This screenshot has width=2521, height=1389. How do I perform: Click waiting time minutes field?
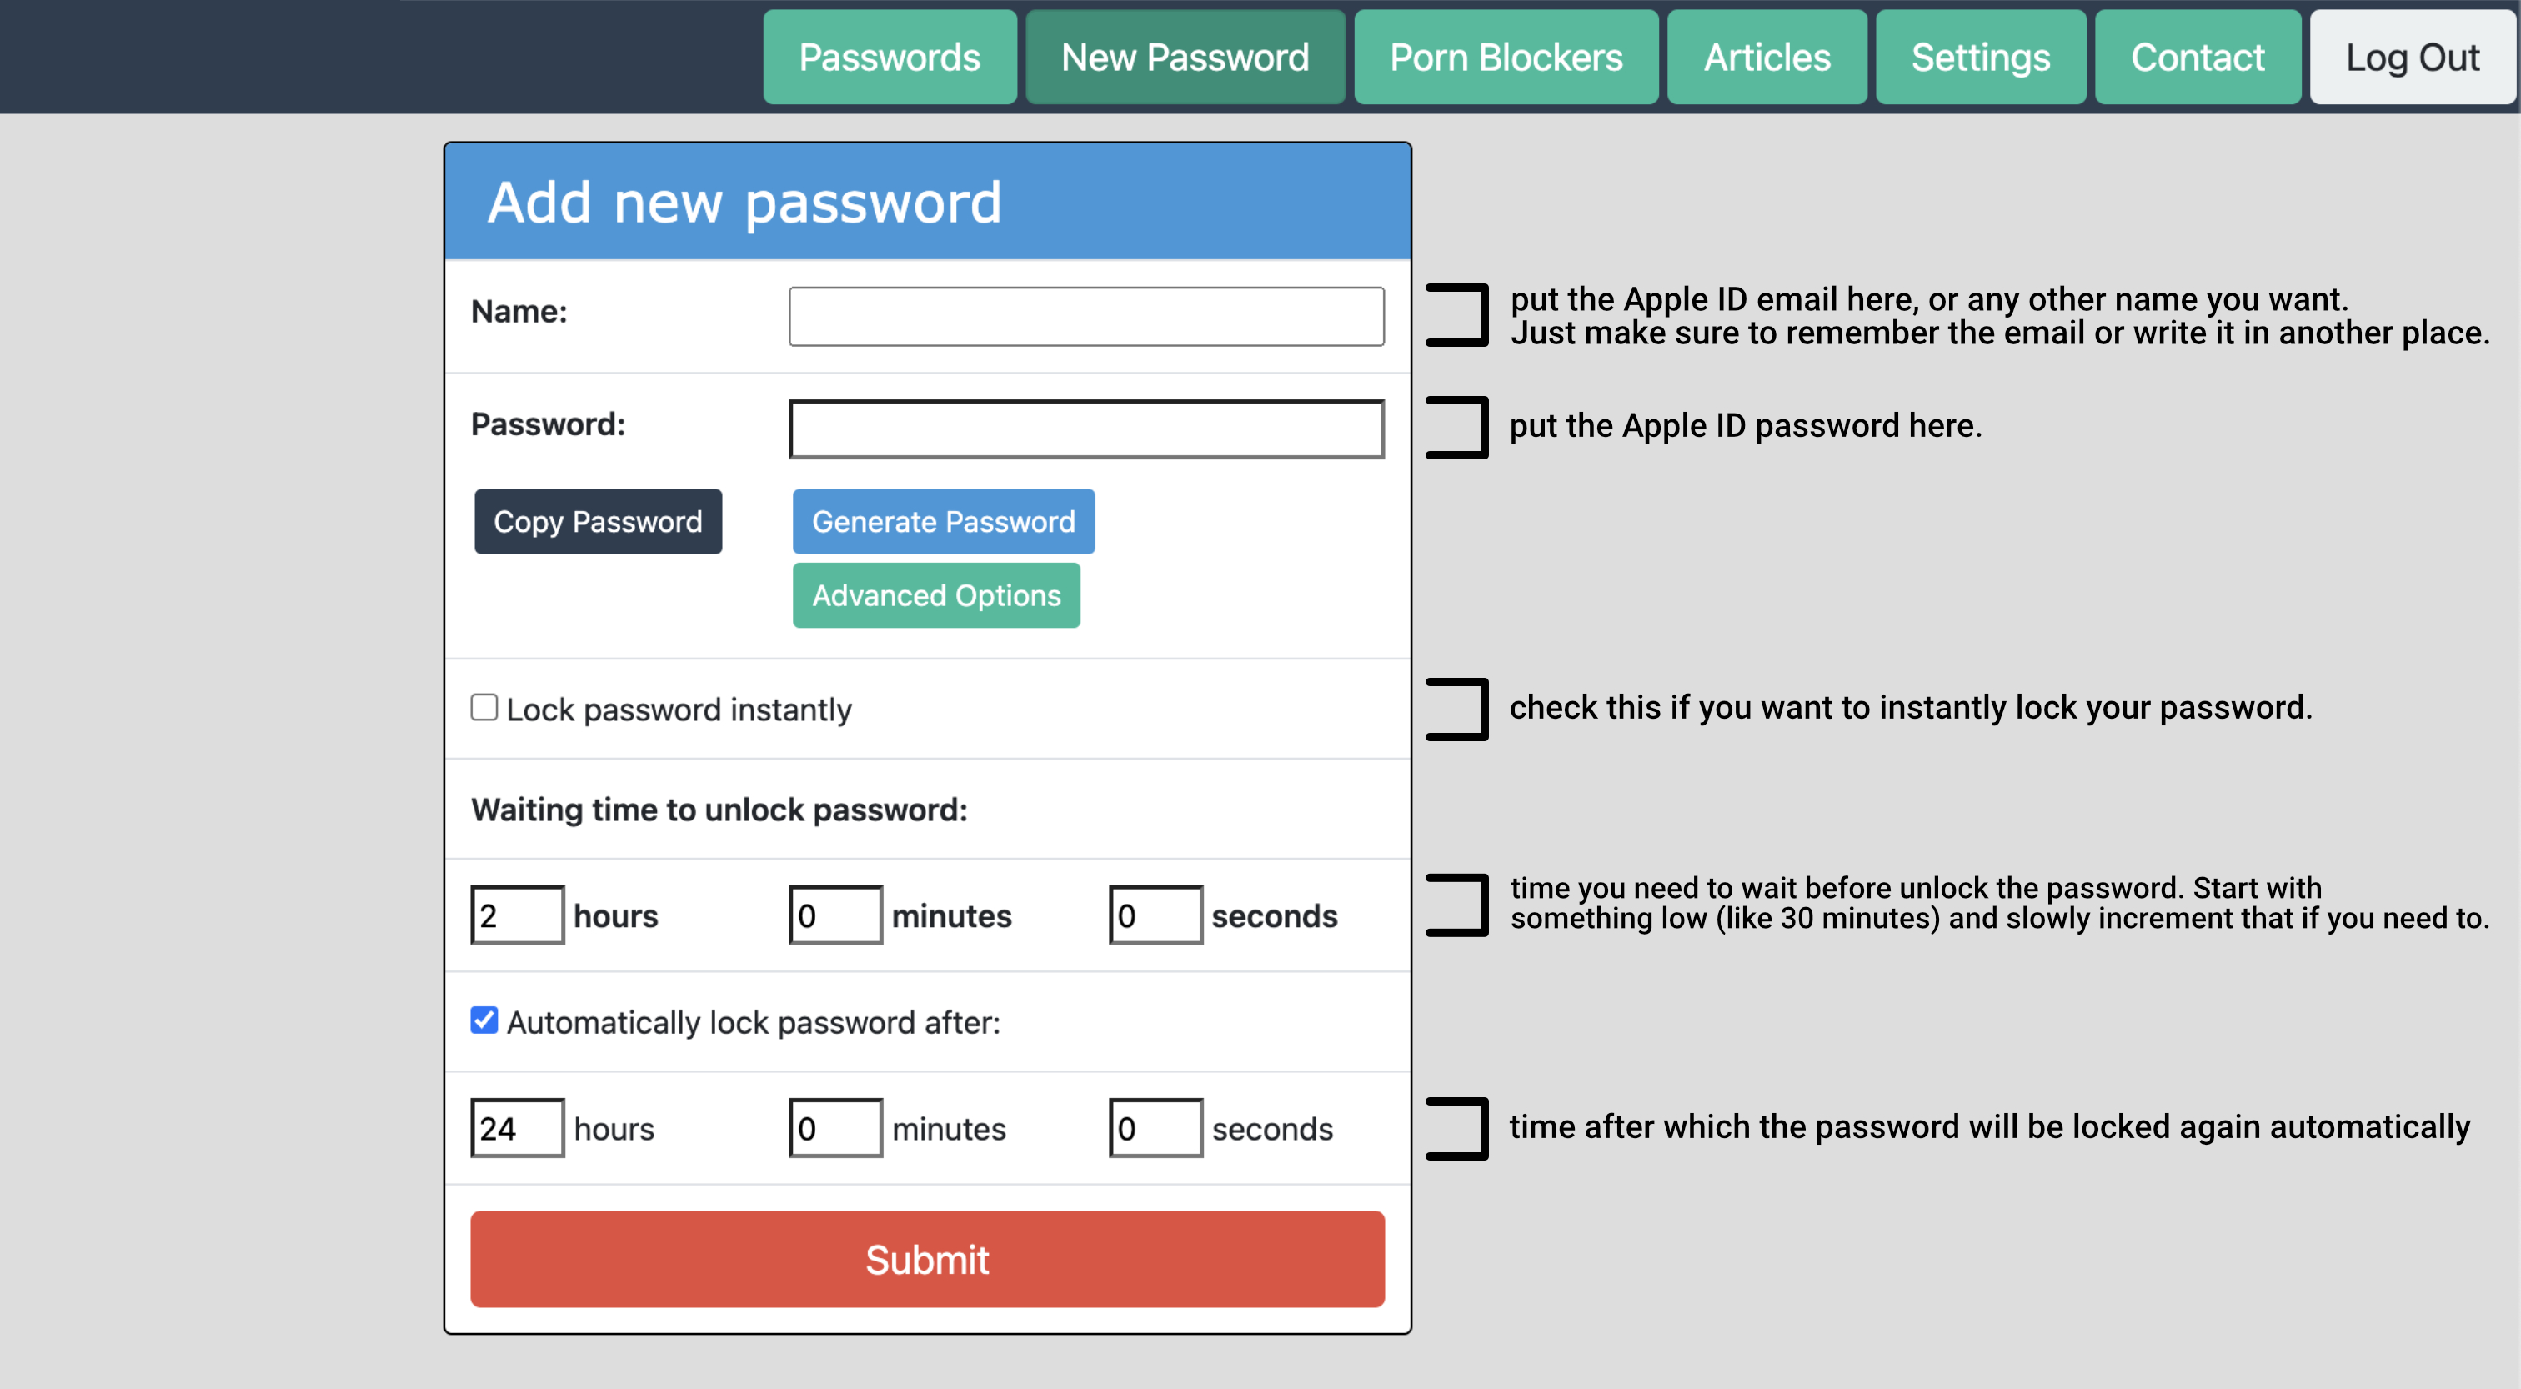click(834, 915)
